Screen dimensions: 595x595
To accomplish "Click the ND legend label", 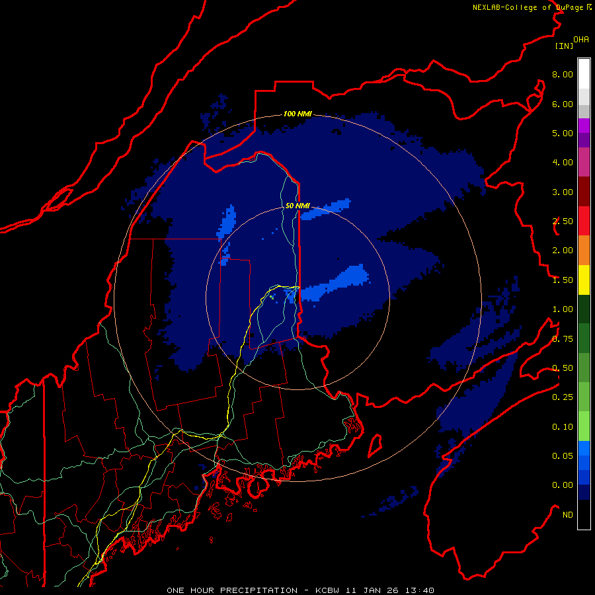I will tap(568, 515).
